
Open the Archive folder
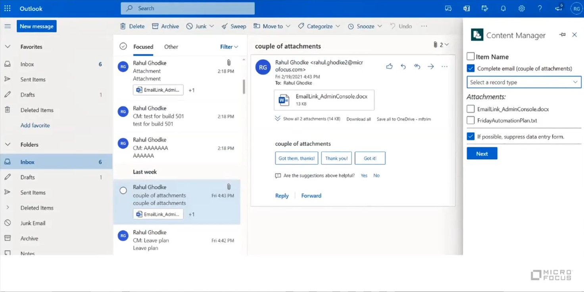pyautogui.click(x=56, y=238)
